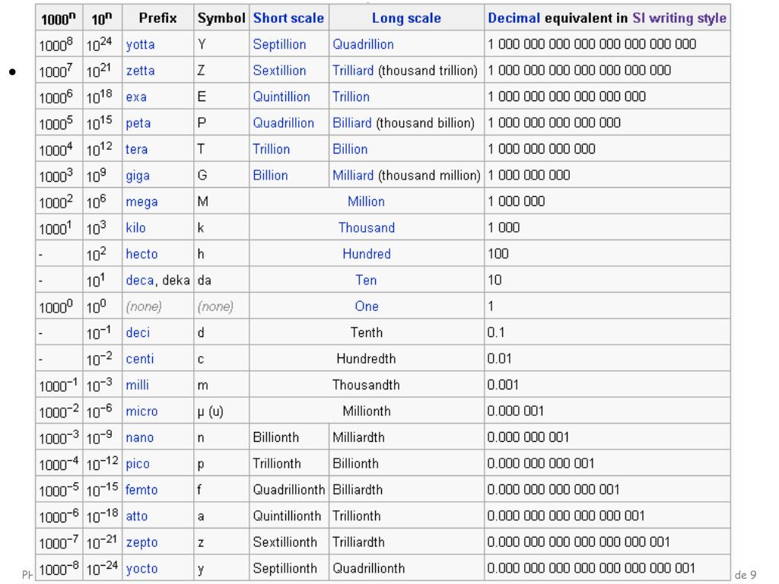Open the 'Ten' link in the deca row
This screenshot has height=584, width=779.
click(366, 280)
